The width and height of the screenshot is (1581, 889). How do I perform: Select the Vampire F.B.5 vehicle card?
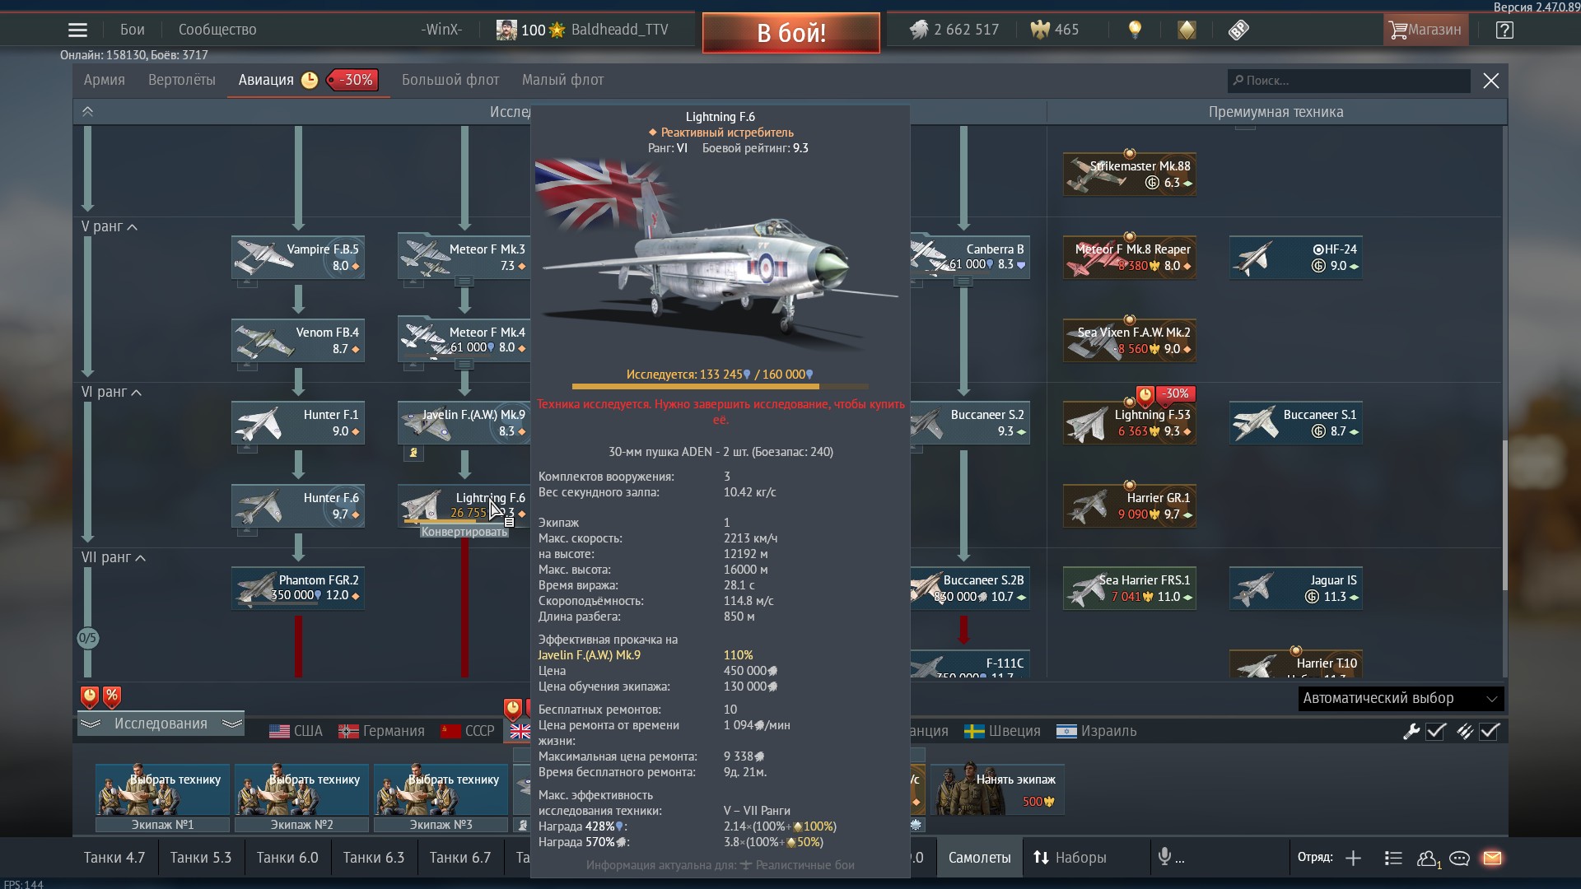click(x=298, y=257)
